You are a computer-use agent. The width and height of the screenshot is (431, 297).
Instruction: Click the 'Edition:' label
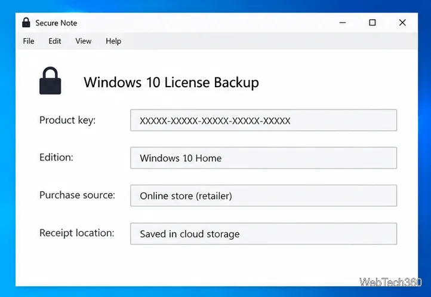pos(56,157)
